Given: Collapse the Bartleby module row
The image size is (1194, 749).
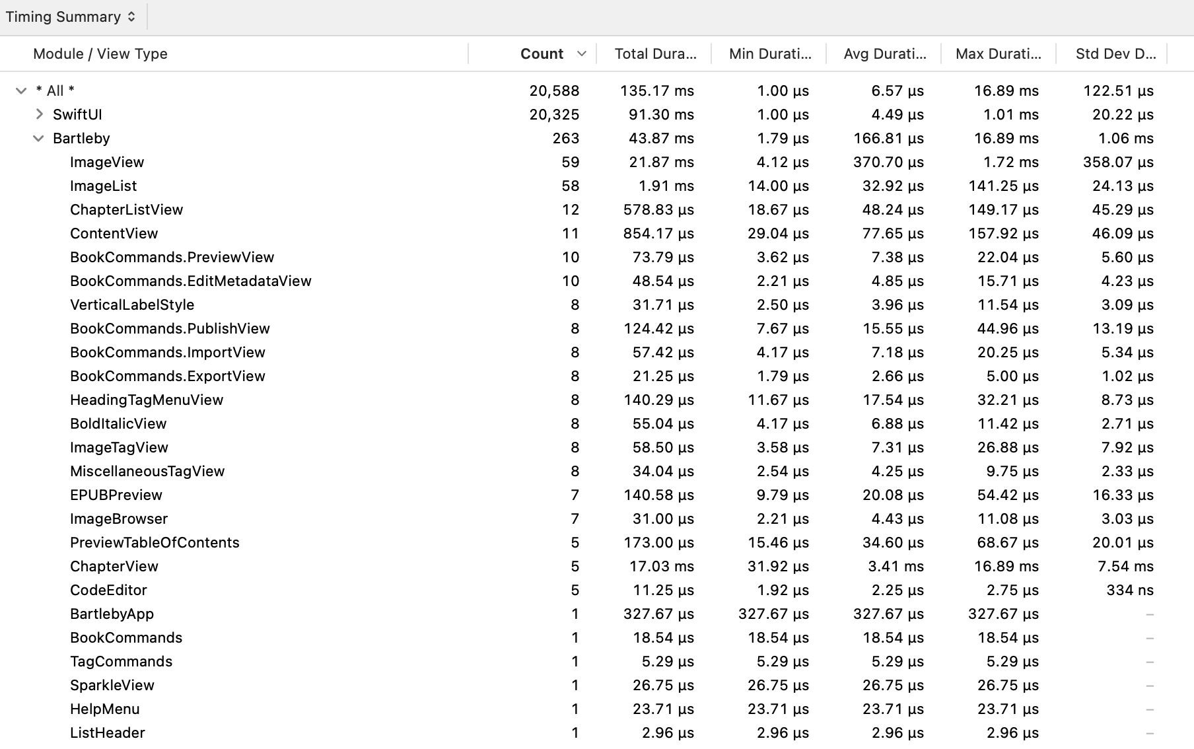Looking at the screenshot, I should (x=38, y=138).
